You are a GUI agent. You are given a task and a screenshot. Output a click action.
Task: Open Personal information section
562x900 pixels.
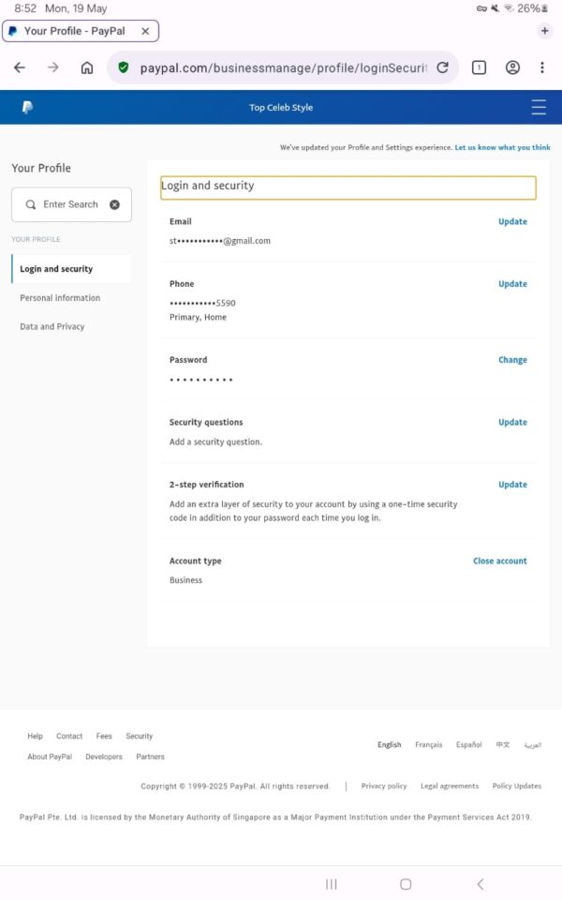click(x=60, y=298)
